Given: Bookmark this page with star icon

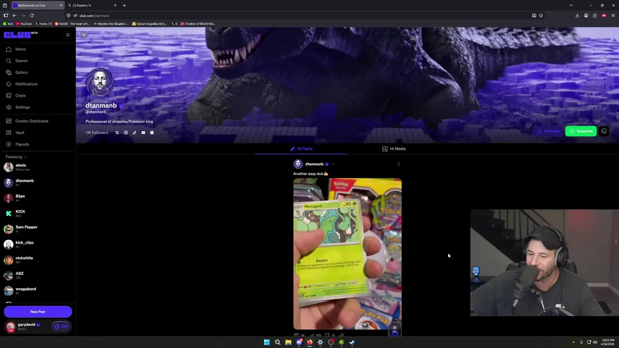Looking at the screenshot, I should click(541, 15).
